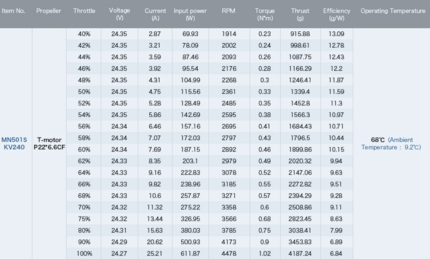Click the Propeller column header
The width and height of the screenshot is (430, 259).
[49, 11]
